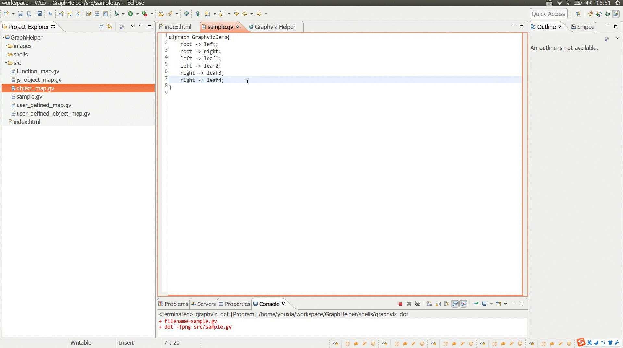The height and width of the screenshot is (348, 623).
Task: Click the green Run button
Action: [130, 14]
